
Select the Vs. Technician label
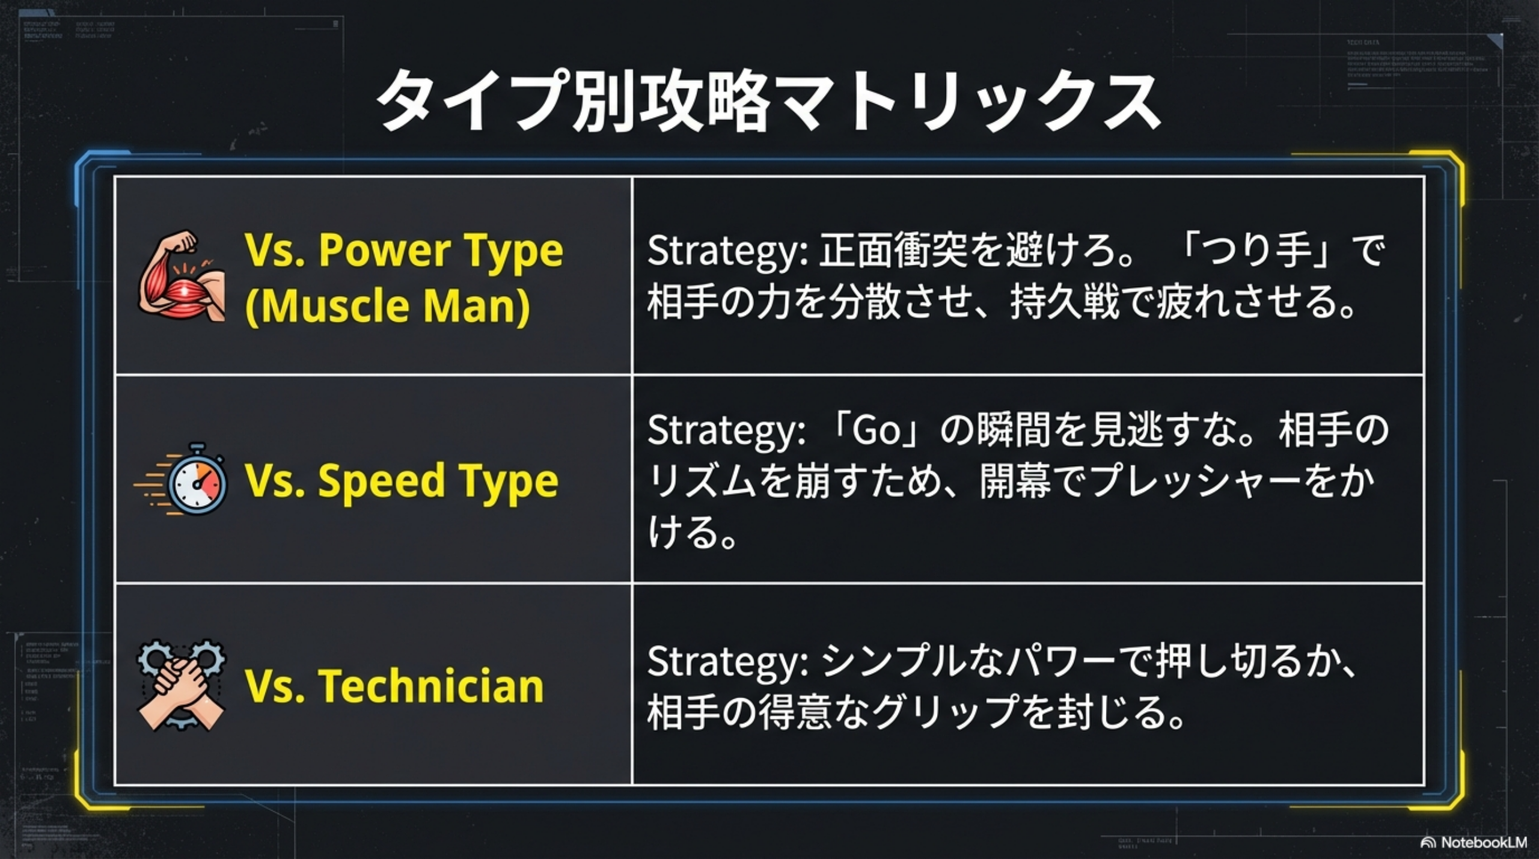point(394,686)
